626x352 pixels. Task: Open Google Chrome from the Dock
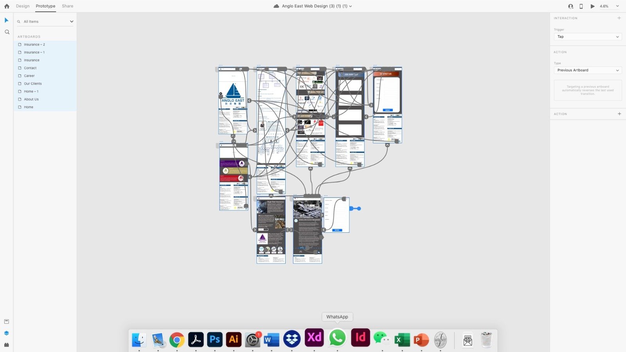(x=177, y=340)
